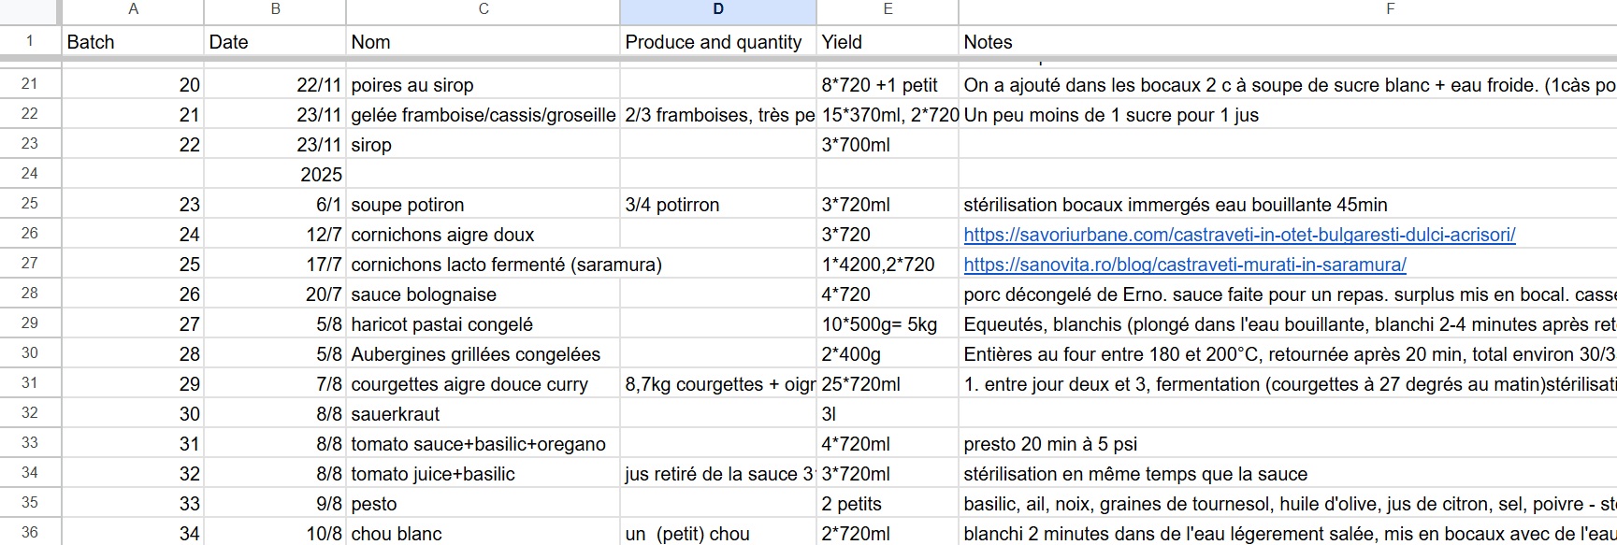The width and height of the screenshot is (1617, 545).
Task: Click the '10*500g= 5kg' yield cell
Action: tap(887, 324)
